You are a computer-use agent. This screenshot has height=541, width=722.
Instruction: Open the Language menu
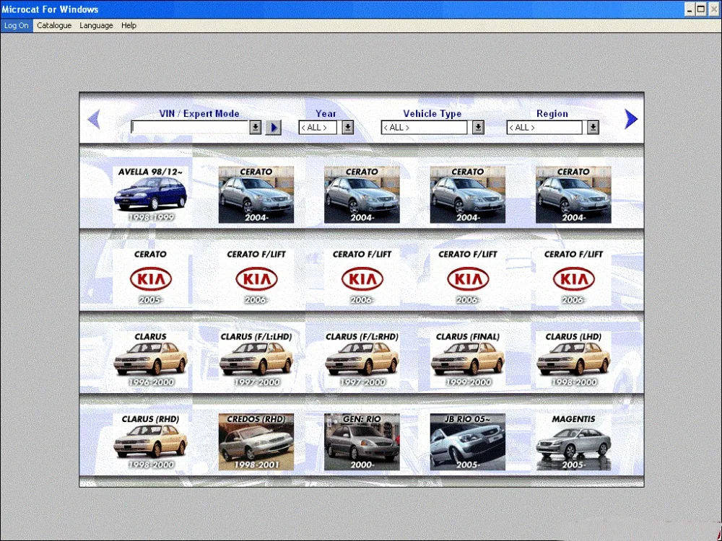(96, 26)
